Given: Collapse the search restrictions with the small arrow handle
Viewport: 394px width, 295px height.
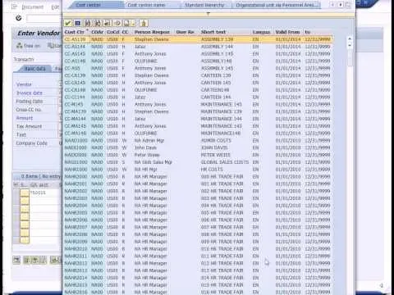Looking at the screenshot, I should (x=208, y=13).
